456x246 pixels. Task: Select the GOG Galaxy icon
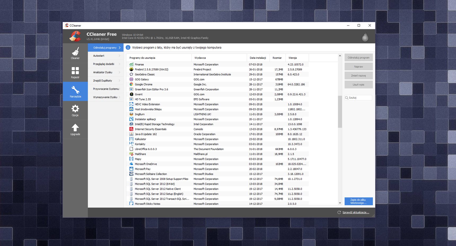[x=131, y=79]
